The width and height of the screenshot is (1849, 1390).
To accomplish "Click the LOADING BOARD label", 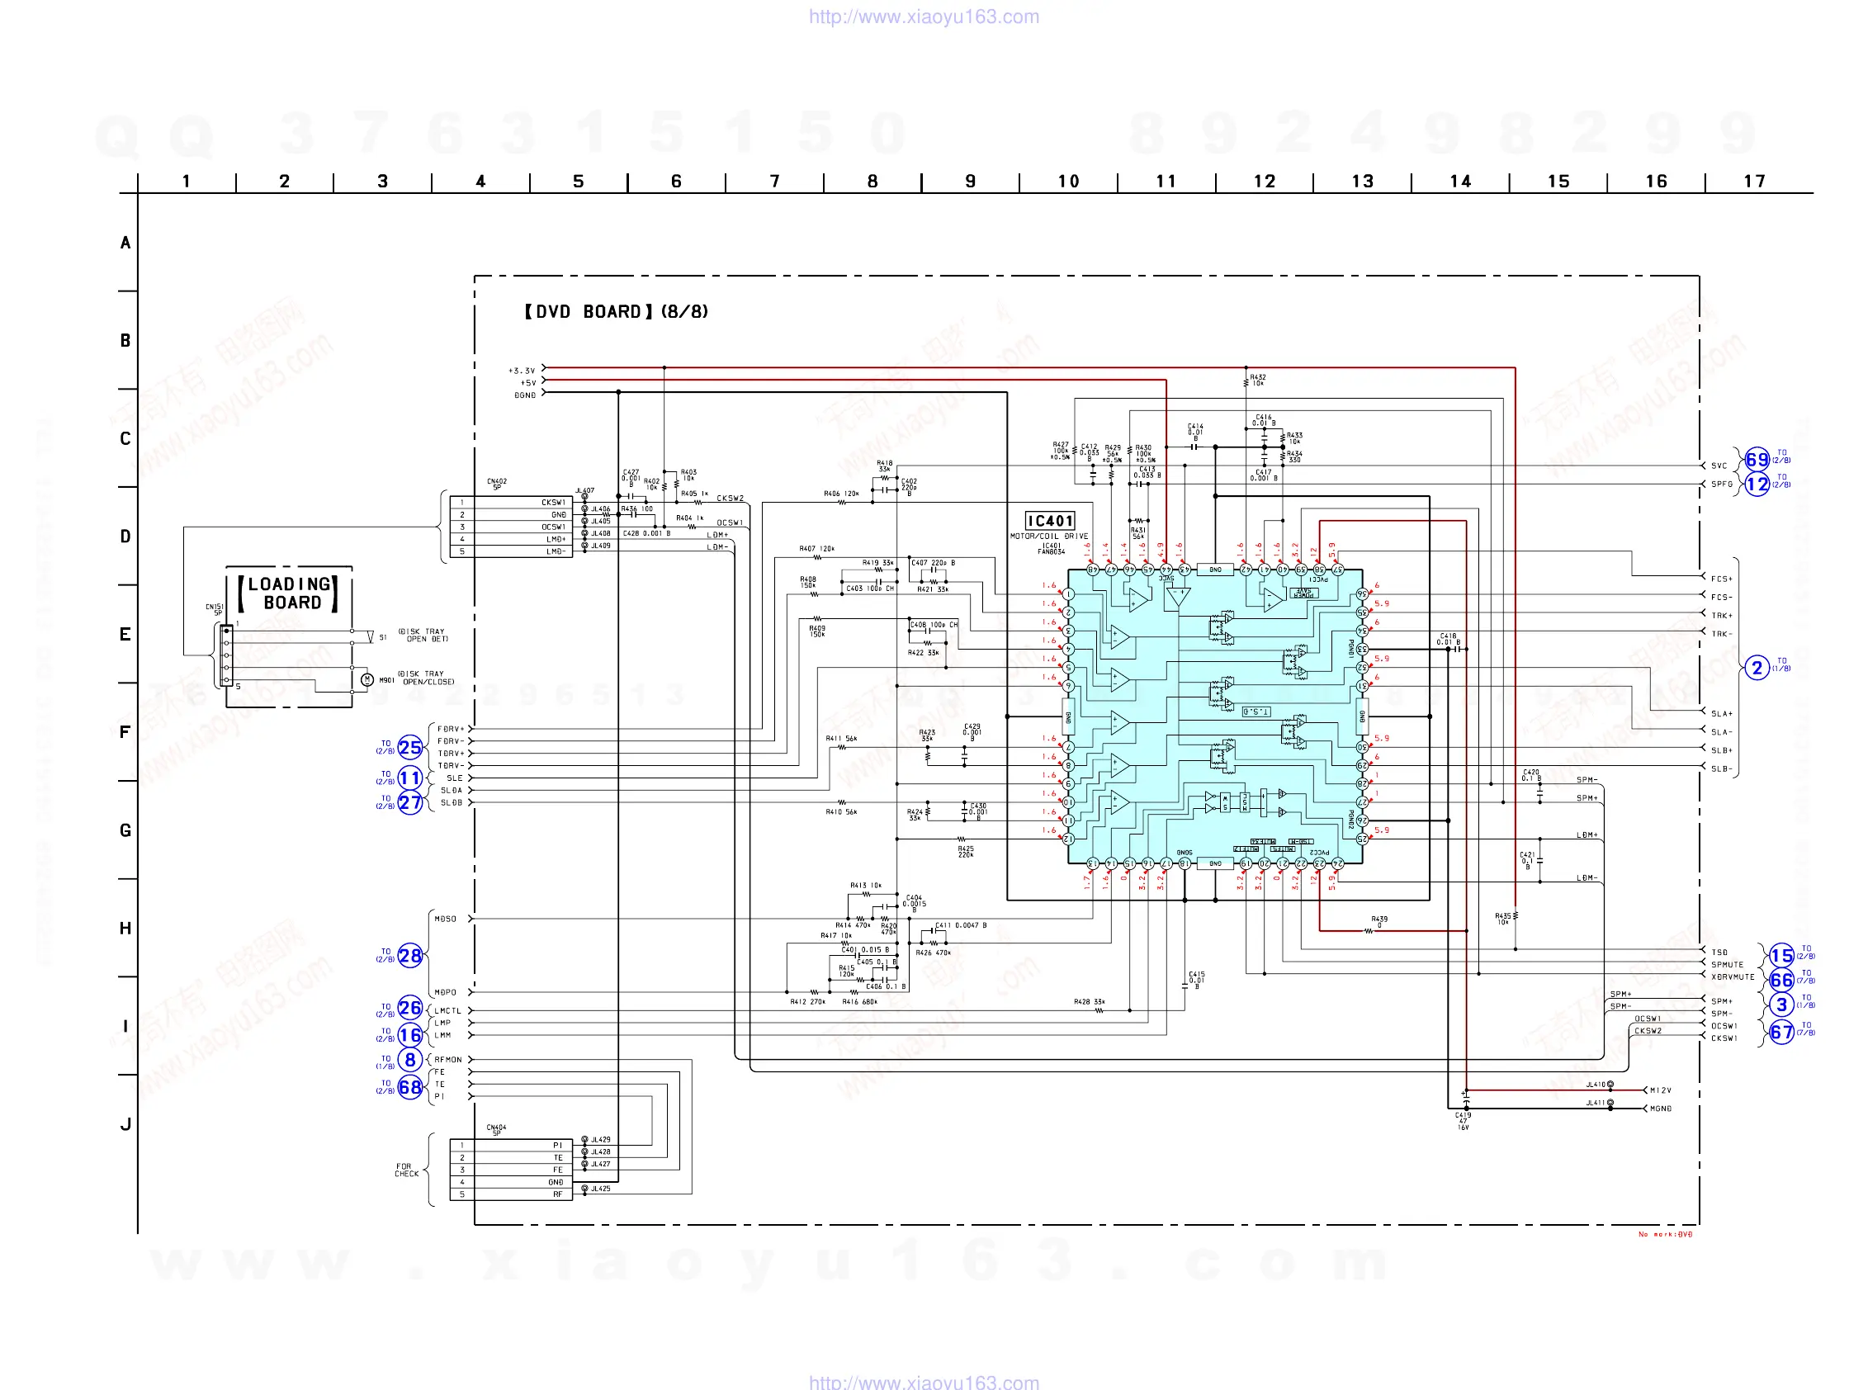I will (290, 593).
